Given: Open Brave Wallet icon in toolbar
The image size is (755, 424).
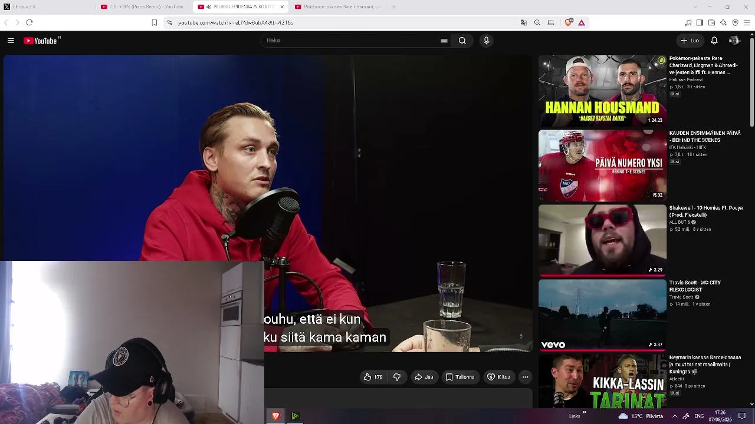Looking at the screenshot, I should [711, 22].
